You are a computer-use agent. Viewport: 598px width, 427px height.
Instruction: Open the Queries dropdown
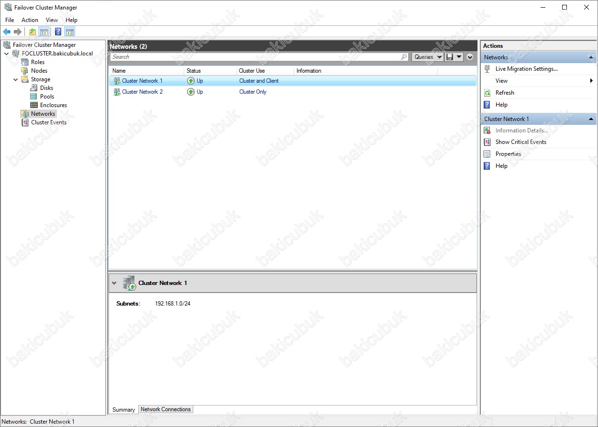(x=428, y=57)
